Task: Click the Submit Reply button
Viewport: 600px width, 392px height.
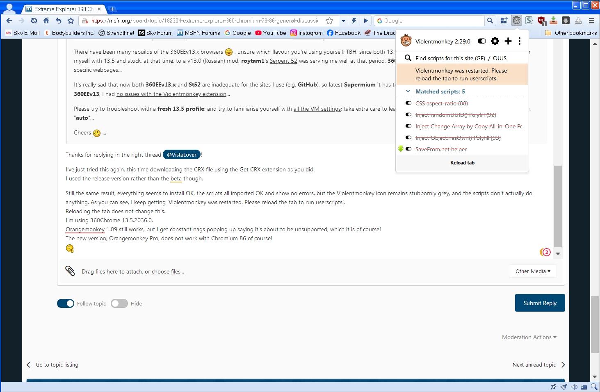Action: [x=540, y=303]
